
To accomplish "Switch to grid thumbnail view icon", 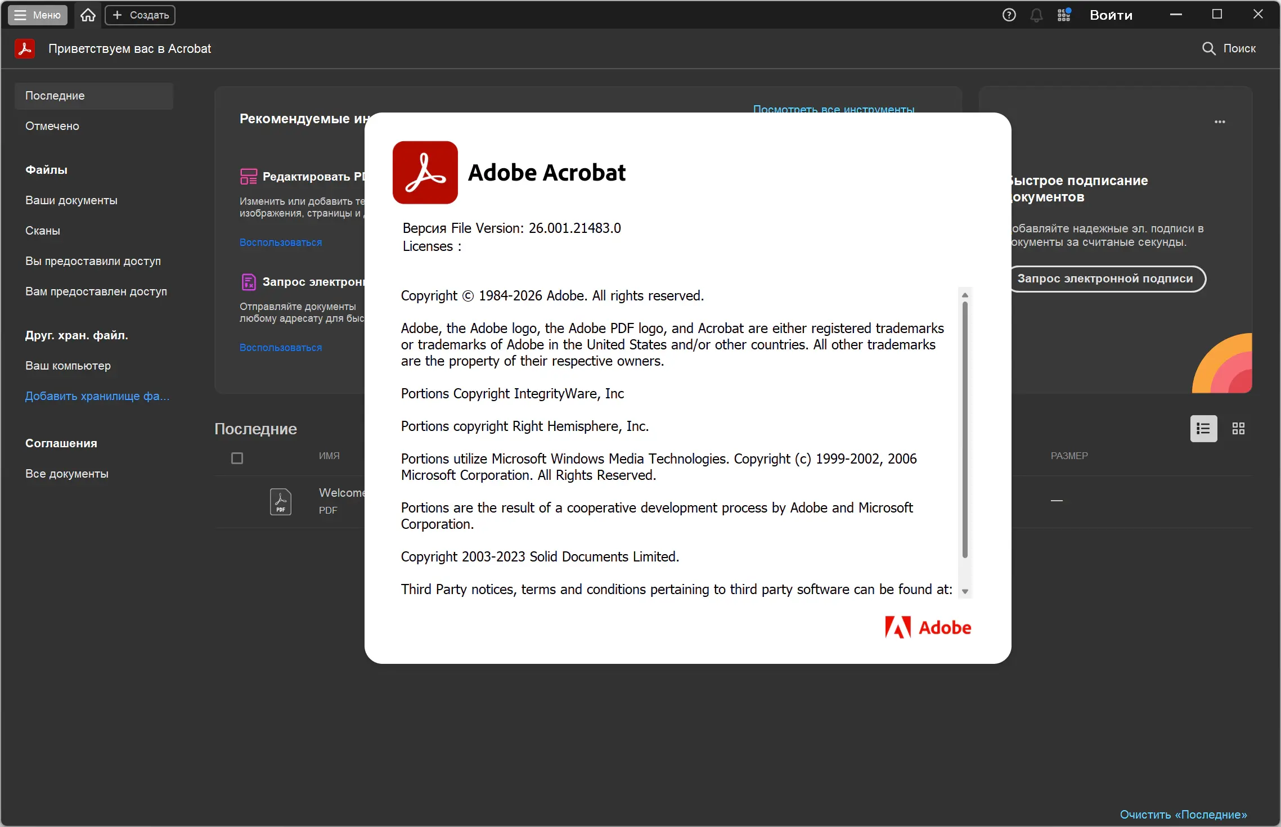I will 1238,429.
